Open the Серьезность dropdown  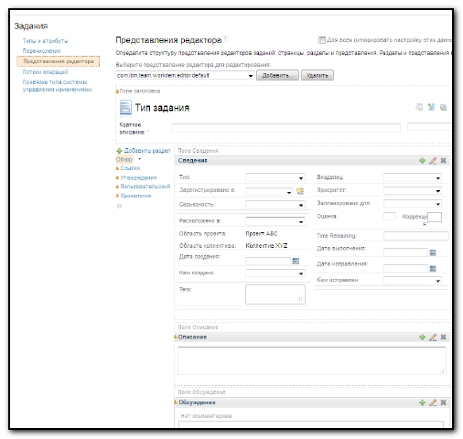275,205
